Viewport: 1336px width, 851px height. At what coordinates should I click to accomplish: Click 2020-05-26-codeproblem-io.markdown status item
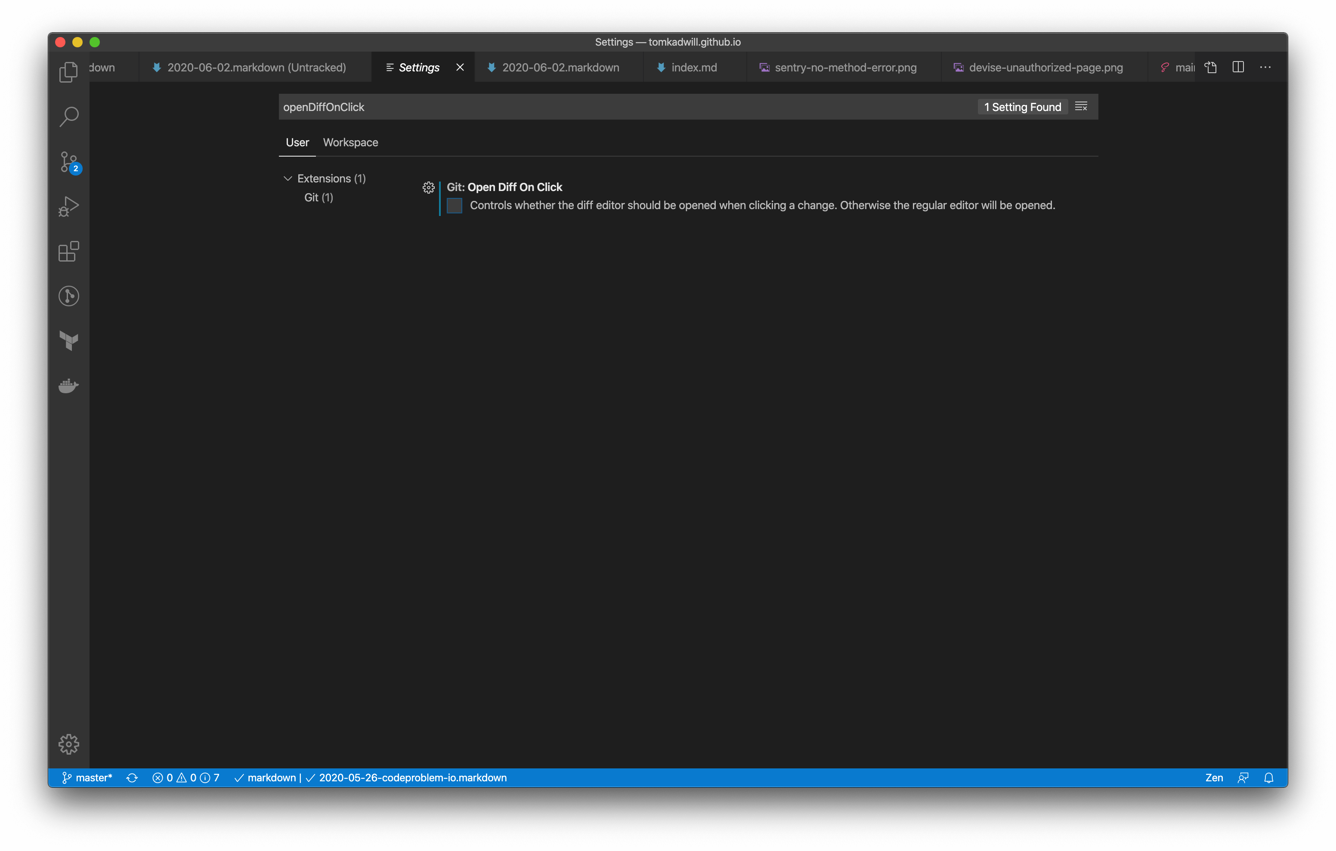point(406,778)
